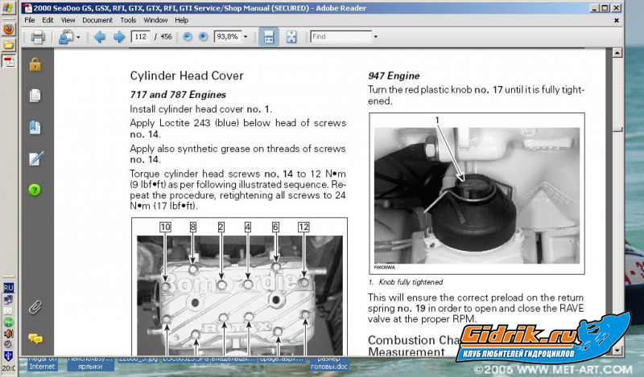
Task: Click the Find search text box
Action: point(340,37)
